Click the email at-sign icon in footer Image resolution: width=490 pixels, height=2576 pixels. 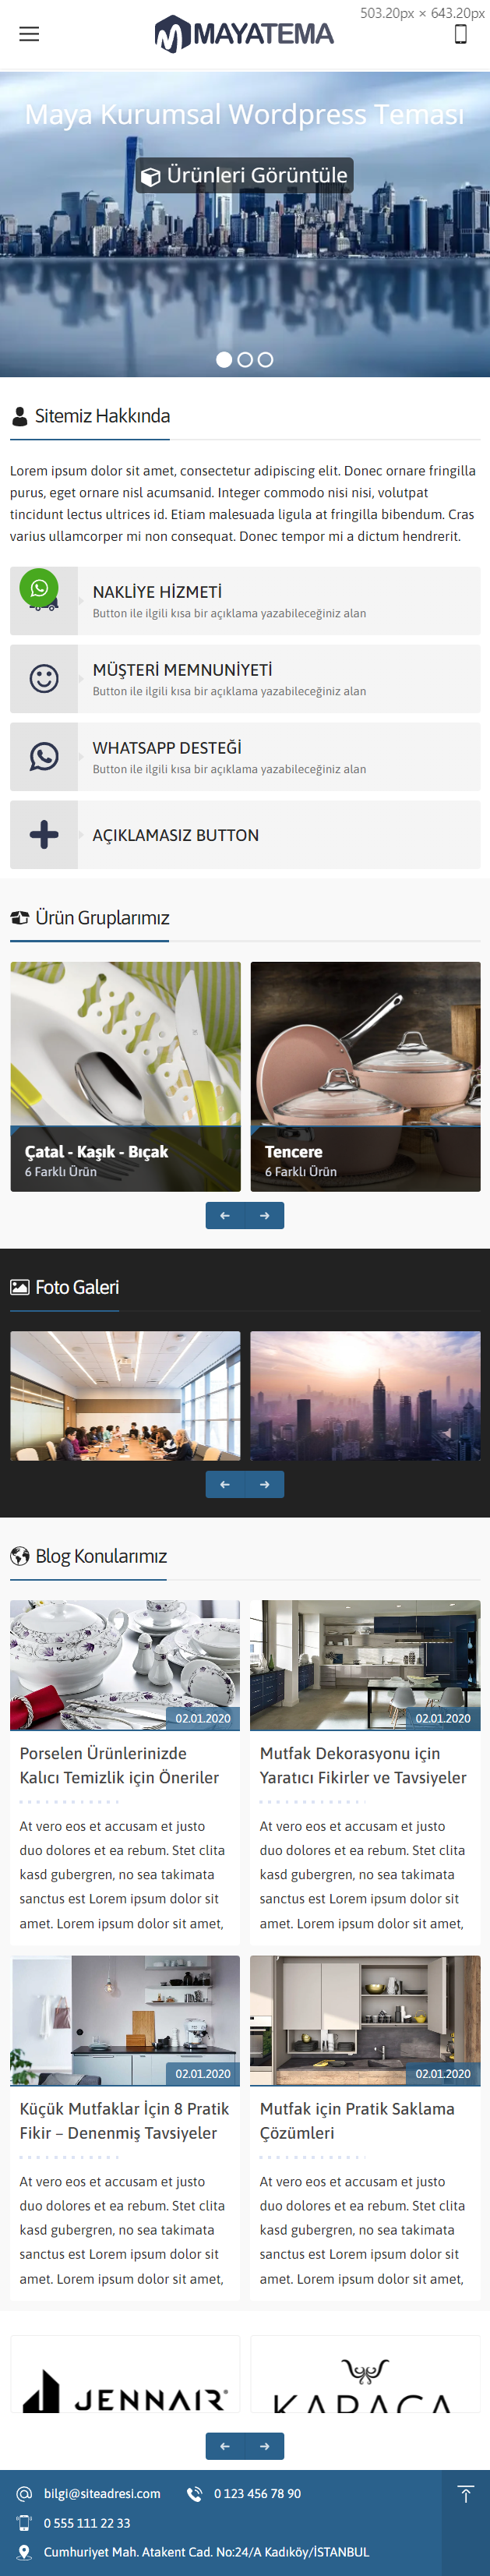pos(25,2494)
